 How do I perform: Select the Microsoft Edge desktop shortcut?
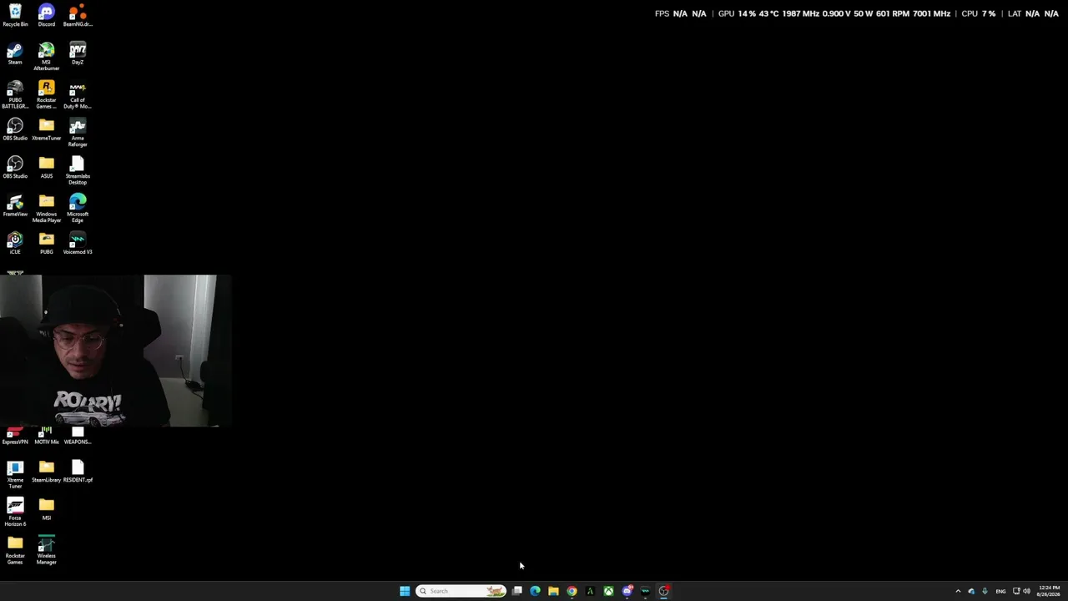78,209
